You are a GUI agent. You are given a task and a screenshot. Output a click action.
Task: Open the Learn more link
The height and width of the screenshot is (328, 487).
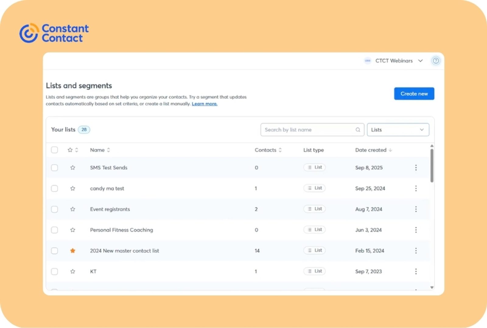(204, 104)
